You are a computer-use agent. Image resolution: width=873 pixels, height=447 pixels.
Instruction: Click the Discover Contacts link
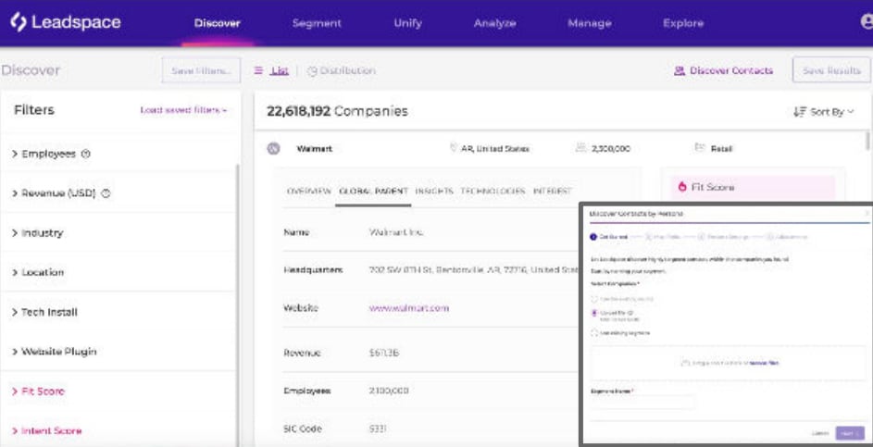pos(724,70)
